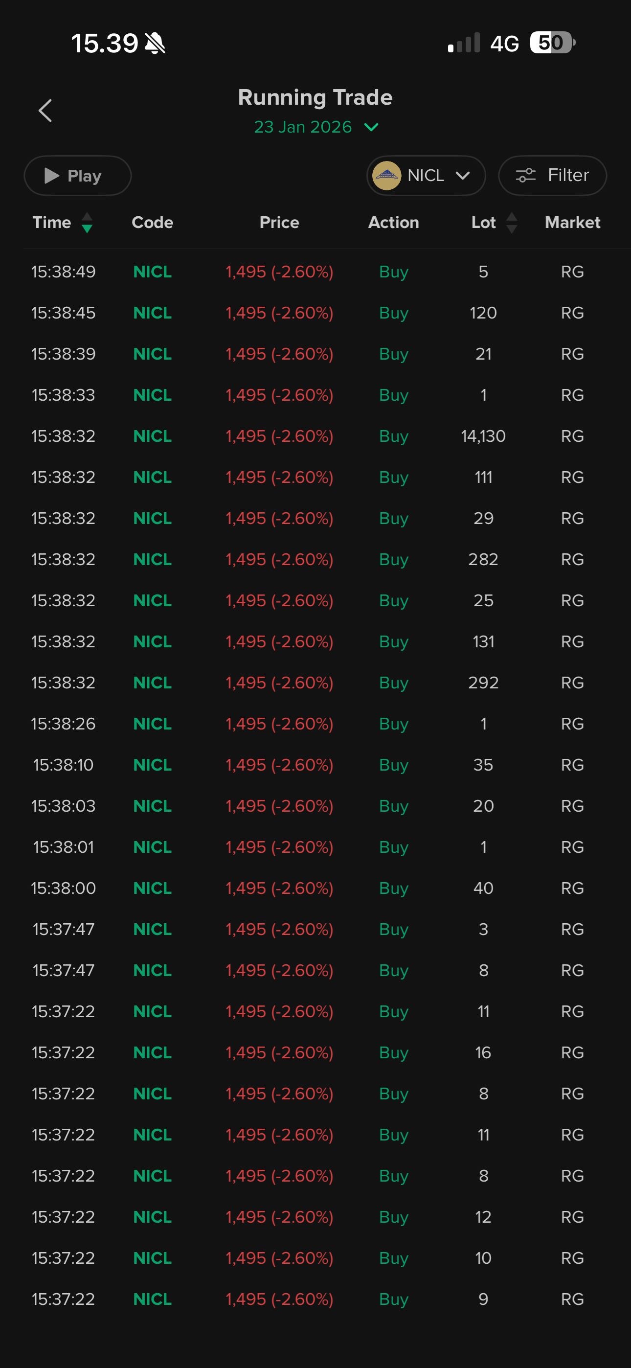Tap the cellular signal bars icon
This screenshot has width=631, height=1368.
(464, 43)
